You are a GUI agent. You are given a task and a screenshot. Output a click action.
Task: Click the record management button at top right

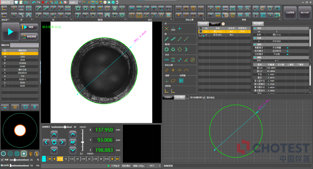[x=290, y=12]
